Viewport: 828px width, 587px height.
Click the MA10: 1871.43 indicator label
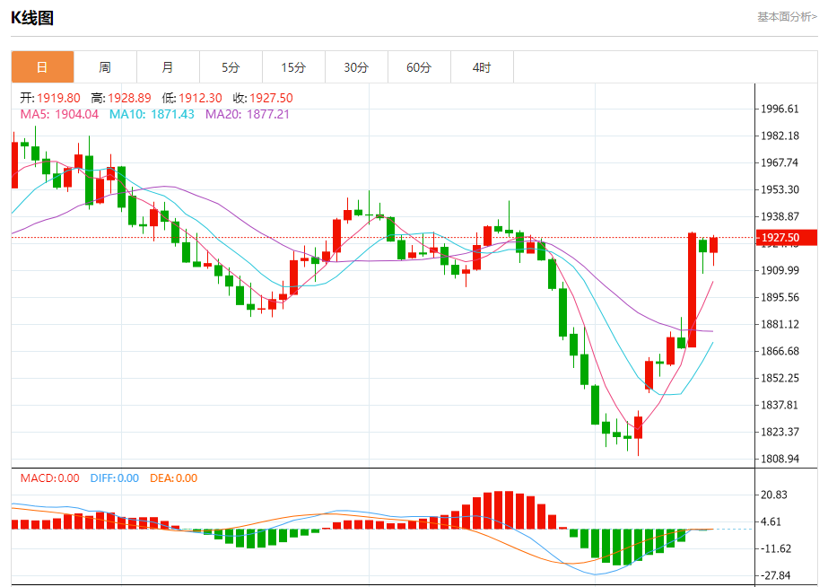click(x=152, y=114)
